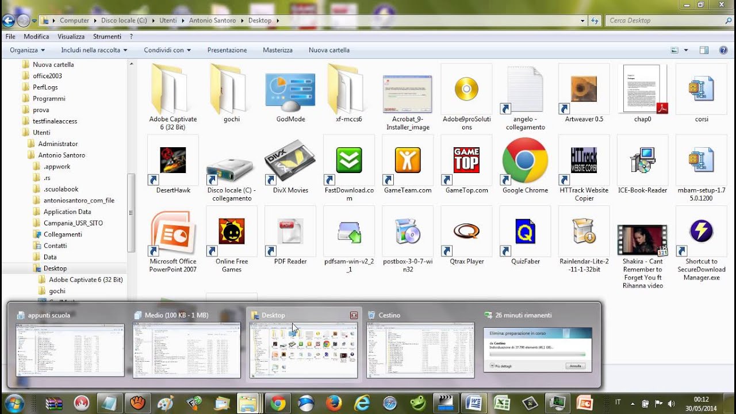This screenshot has width=736, height=414.
Task: Select the chap0 PDF document
Action: point(642,93)
